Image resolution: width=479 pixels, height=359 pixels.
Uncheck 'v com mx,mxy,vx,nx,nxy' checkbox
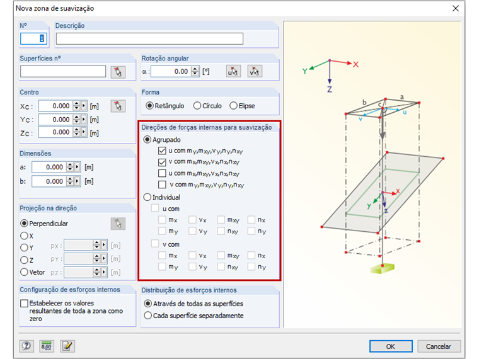162,162
